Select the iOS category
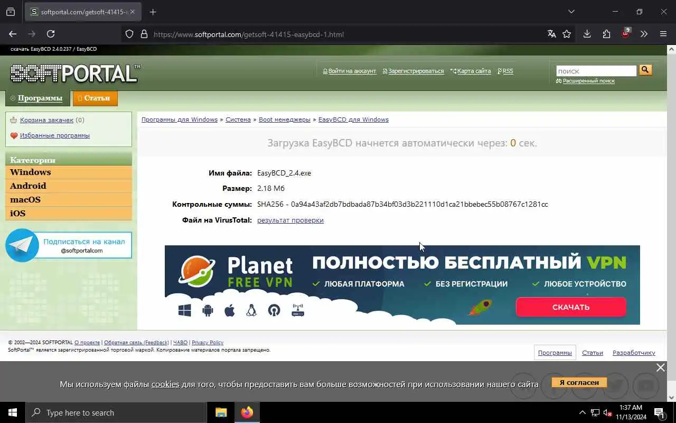Screen dimensions: 676x423 point(69,214)
